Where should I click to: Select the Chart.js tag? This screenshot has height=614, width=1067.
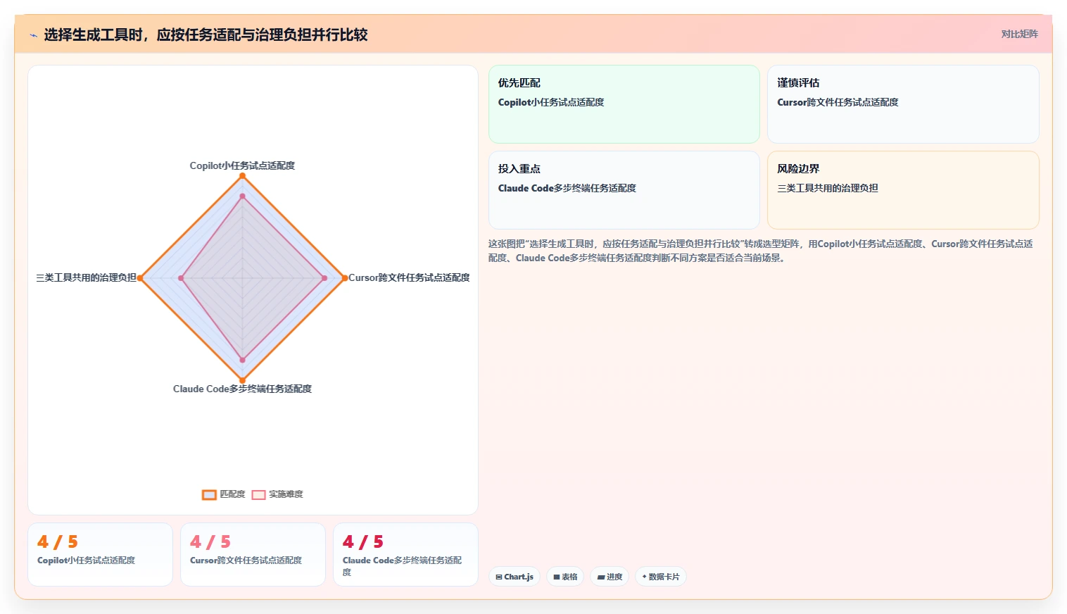[514, 577]
